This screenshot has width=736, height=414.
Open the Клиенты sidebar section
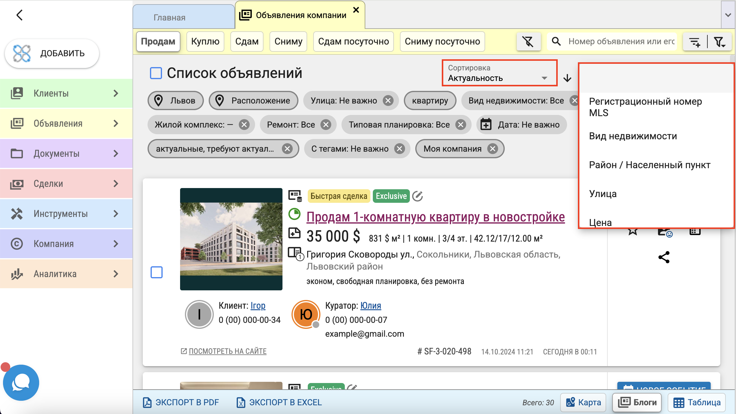66,93
